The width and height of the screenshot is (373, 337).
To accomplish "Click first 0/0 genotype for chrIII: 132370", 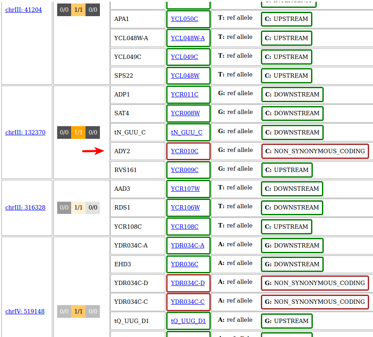I will click(x=64, y=132).
